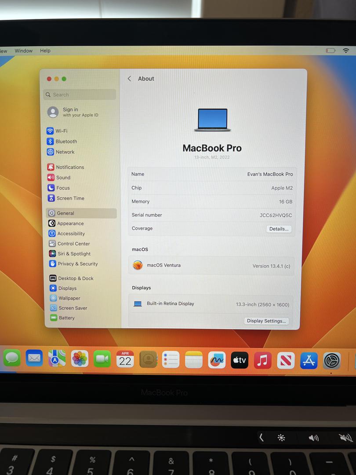Click the Coverage Details button
This screenshot has width=356, height=475.
point(279,229)
